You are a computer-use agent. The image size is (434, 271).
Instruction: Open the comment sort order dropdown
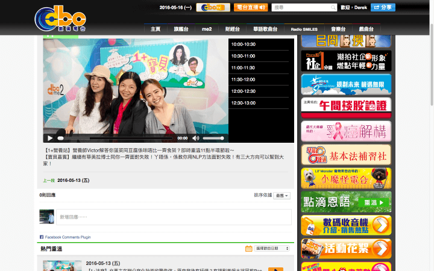coord(281,196)
